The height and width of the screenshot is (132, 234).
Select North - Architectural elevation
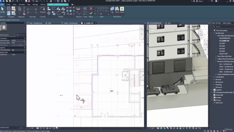tap(226, 67)
